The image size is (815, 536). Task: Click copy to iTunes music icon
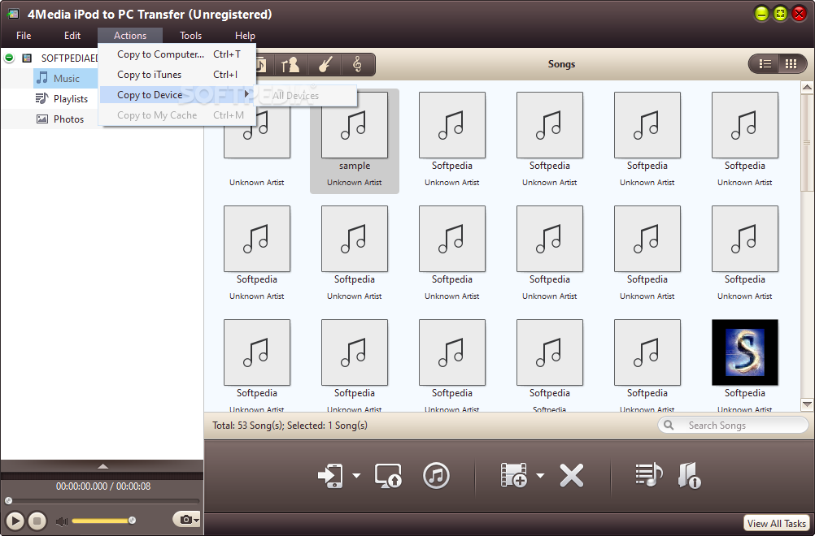point(436,475)
